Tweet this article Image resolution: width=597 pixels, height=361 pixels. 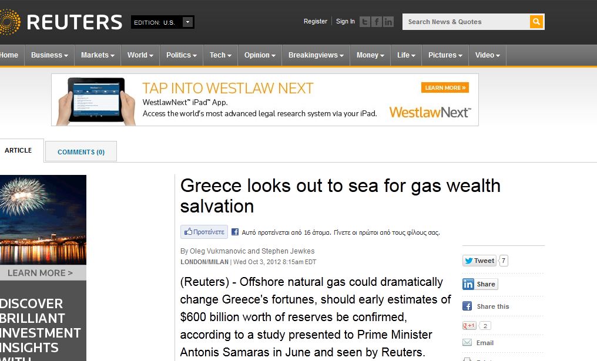point(479,261)
